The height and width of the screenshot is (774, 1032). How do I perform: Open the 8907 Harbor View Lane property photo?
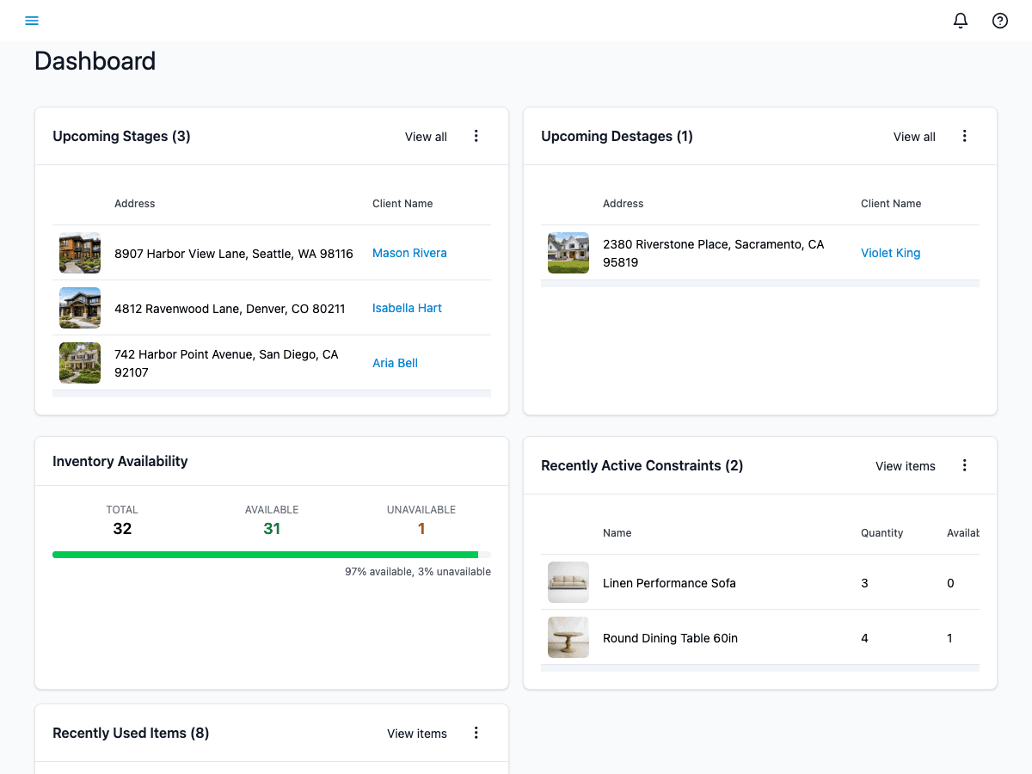pos(79,252)
